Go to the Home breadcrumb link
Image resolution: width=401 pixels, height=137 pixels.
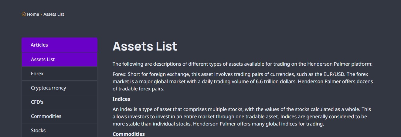pos(33,14)
